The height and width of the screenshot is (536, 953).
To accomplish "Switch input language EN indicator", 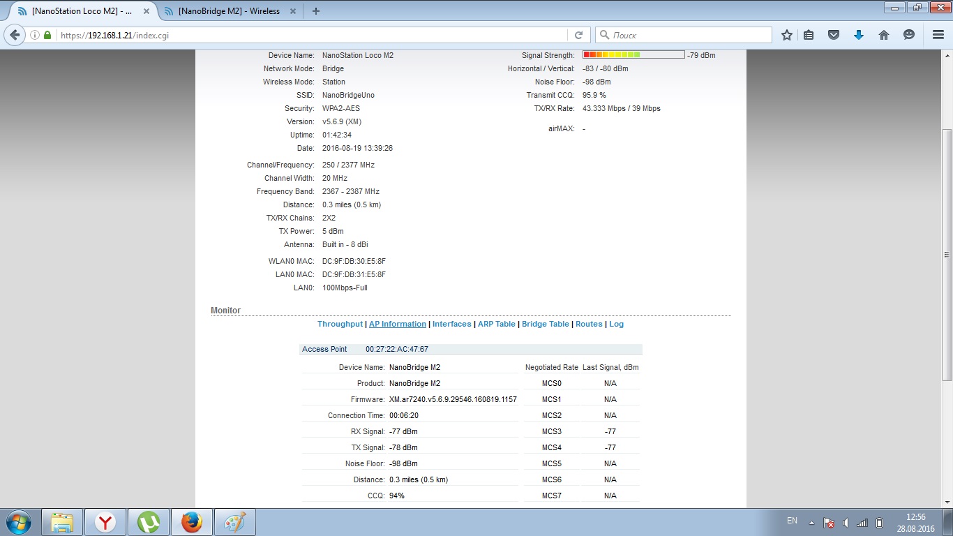I will click(x=792, y=521).
